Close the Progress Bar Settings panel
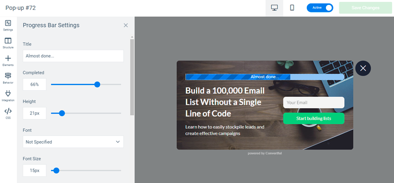This screenshot has width=394, height=183. point(126,26)
